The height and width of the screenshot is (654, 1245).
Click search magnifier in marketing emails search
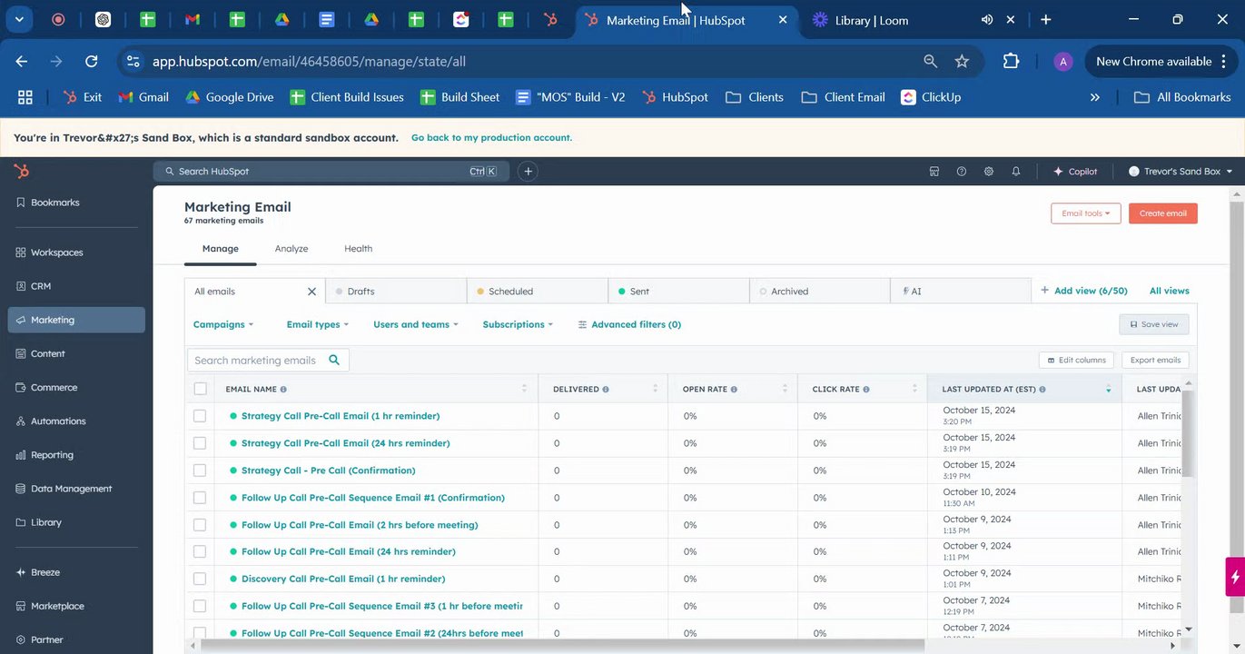click(x=334, y=360)
